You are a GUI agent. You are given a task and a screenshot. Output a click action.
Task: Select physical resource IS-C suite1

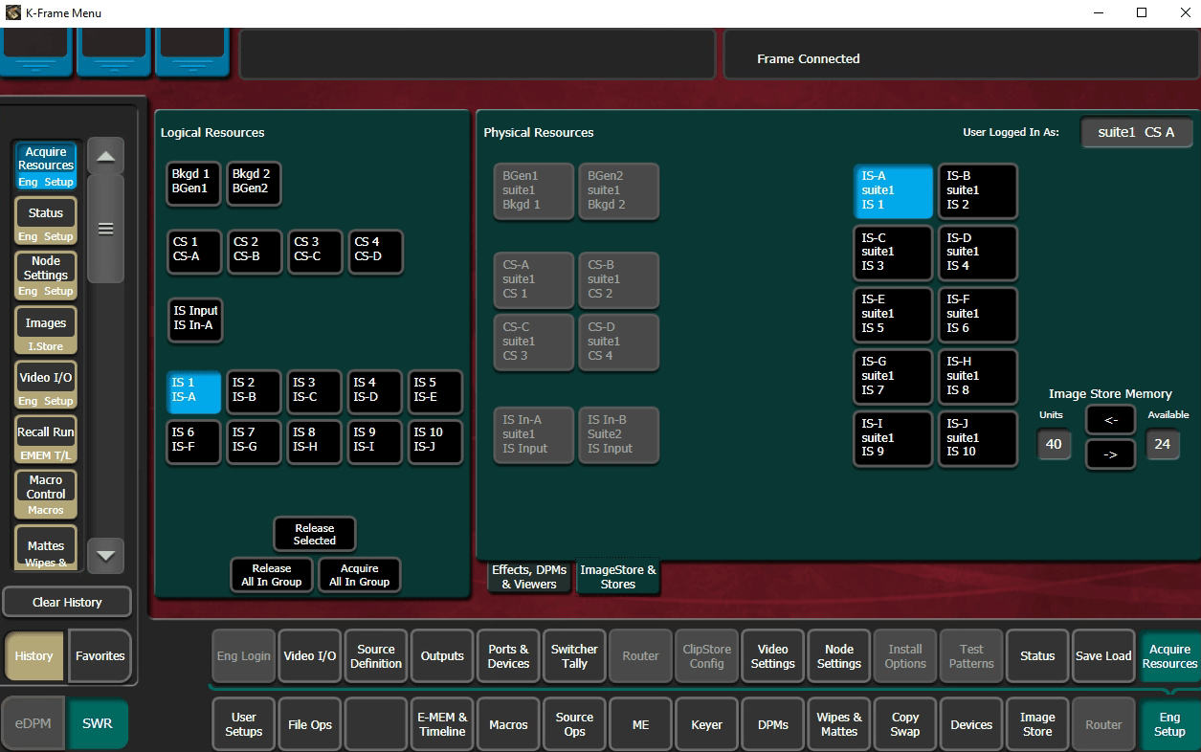click(x=892, y=253)
